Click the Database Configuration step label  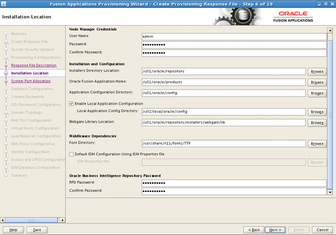(x=32, y=89)
